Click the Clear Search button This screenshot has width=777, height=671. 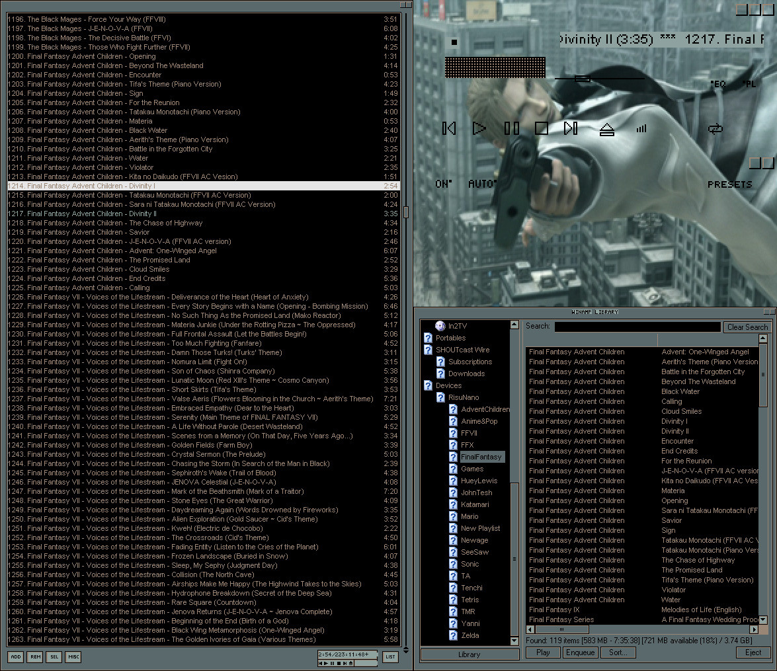tap(747, 327)
